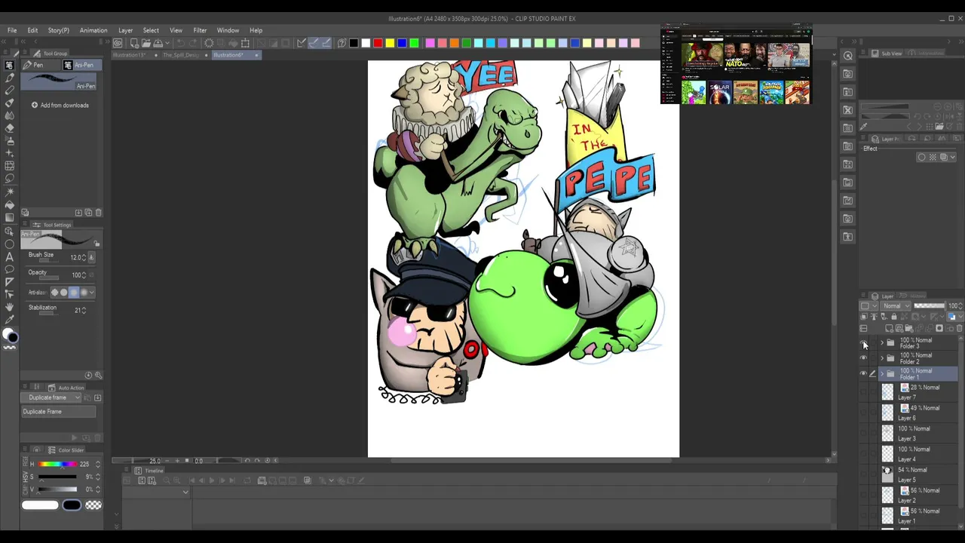Screen dimensions: 965x543
Task: Toggle visibility of Folder 1
Action: click(863, 374)
